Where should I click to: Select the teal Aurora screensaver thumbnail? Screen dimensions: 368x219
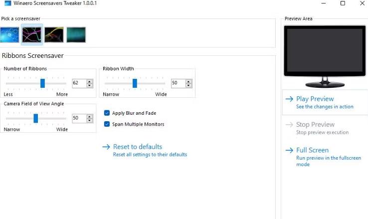tap(76, 35)
